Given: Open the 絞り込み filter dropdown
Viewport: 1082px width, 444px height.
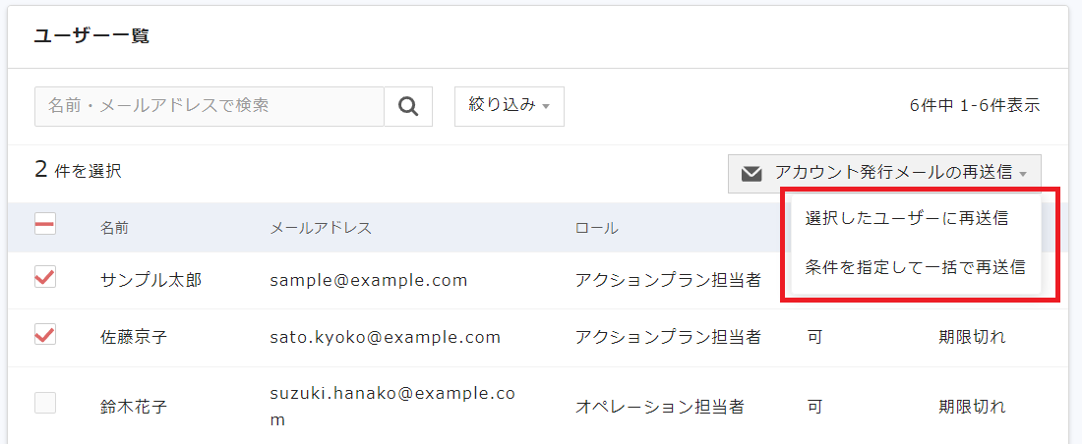Looking at the screenshot, I should point(509,106).
